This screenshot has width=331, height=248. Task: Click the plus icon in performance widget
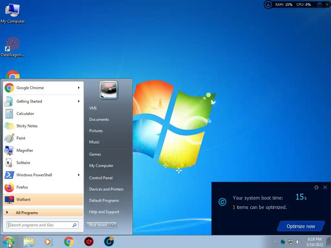pos(327,5)
